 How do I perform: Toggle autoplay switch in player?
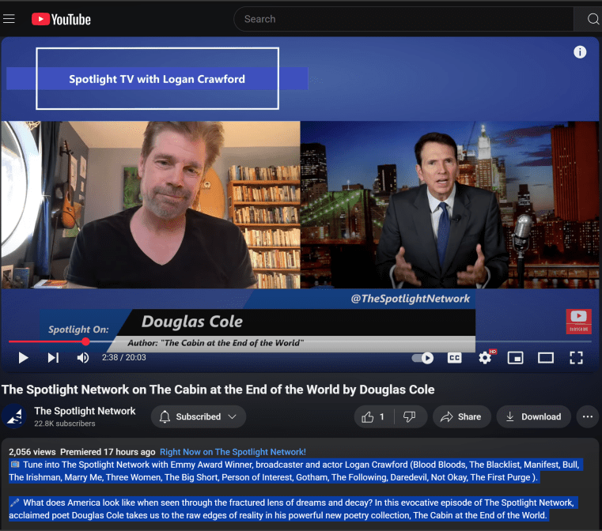[x=423, y=358]
